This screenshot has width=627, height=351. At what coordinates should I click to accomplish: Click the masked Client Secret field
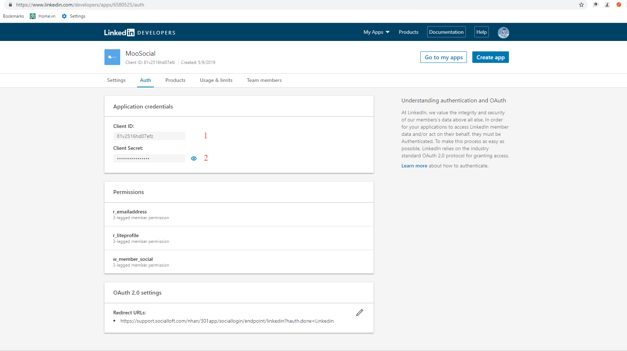coord(149,158)
